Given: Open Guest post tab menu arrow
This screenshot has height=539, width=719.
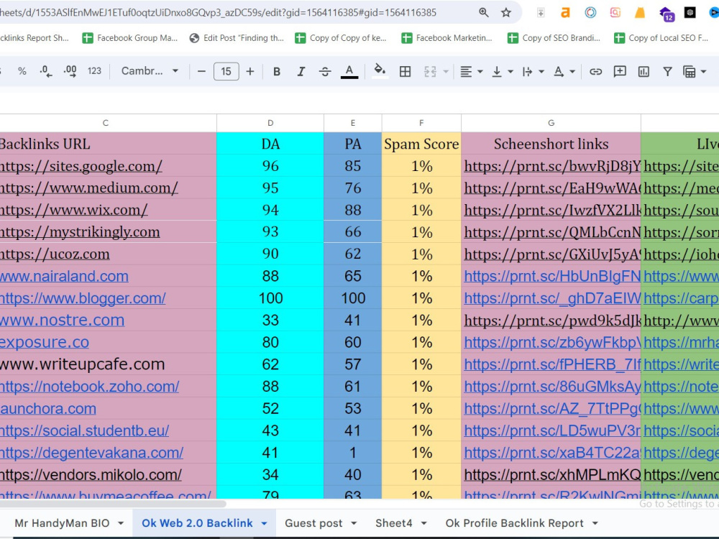Looking at the screenshot, I should [x=354, y=523].
